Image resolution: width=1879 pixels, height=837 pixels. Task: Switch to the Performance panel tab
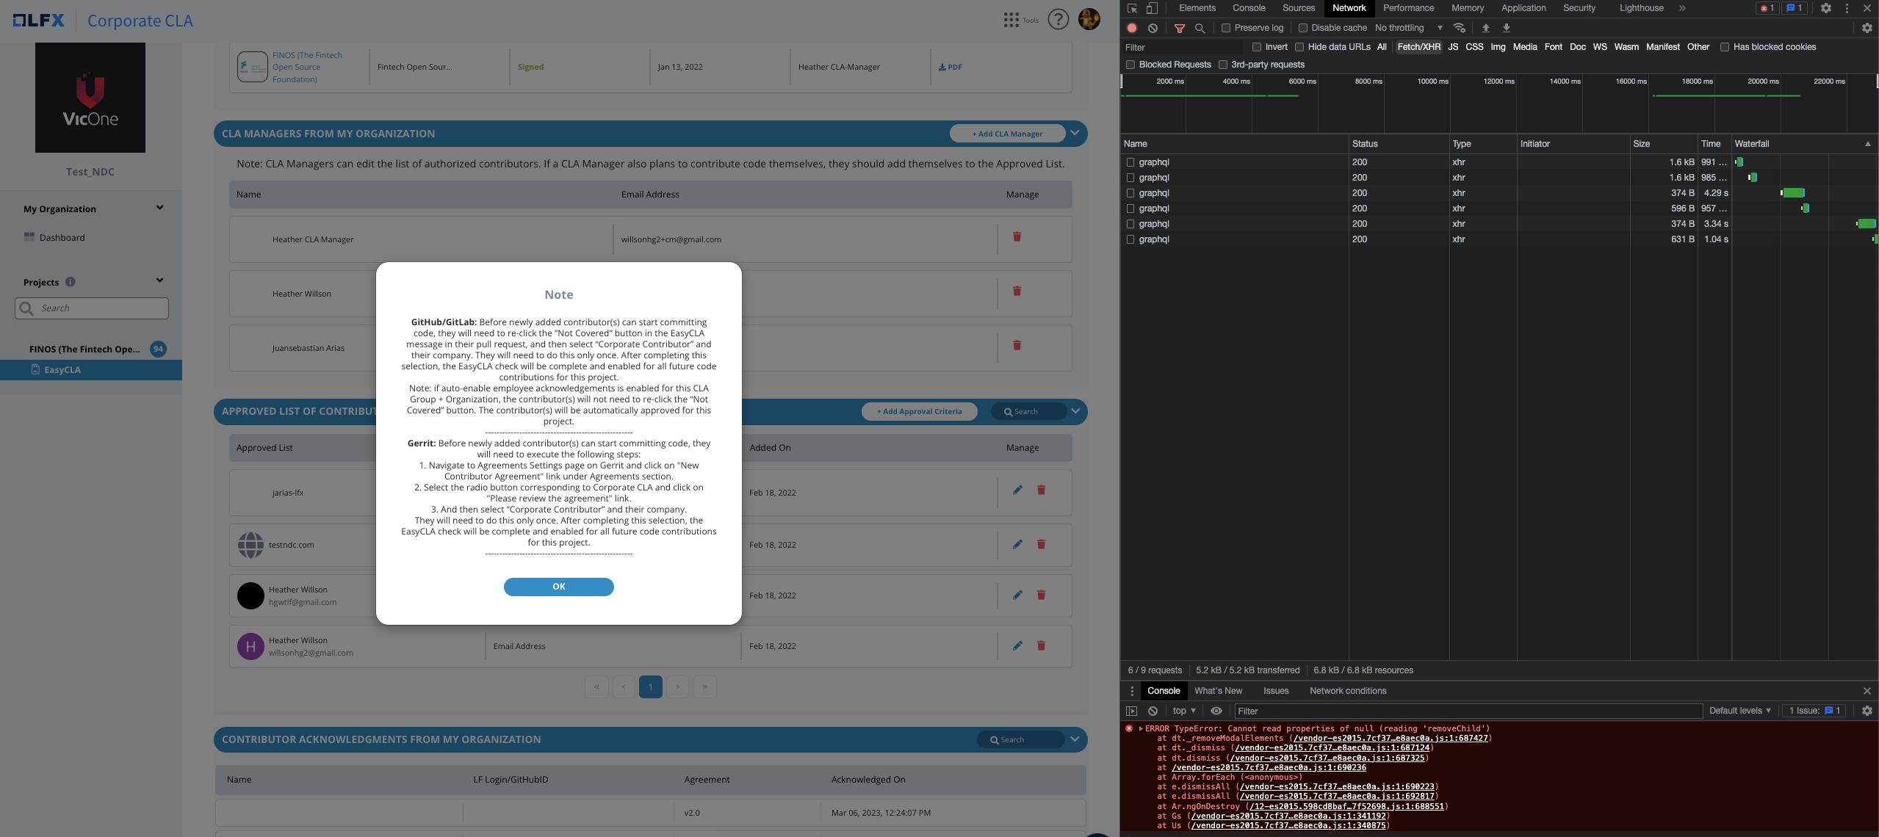coord(1407,8)
